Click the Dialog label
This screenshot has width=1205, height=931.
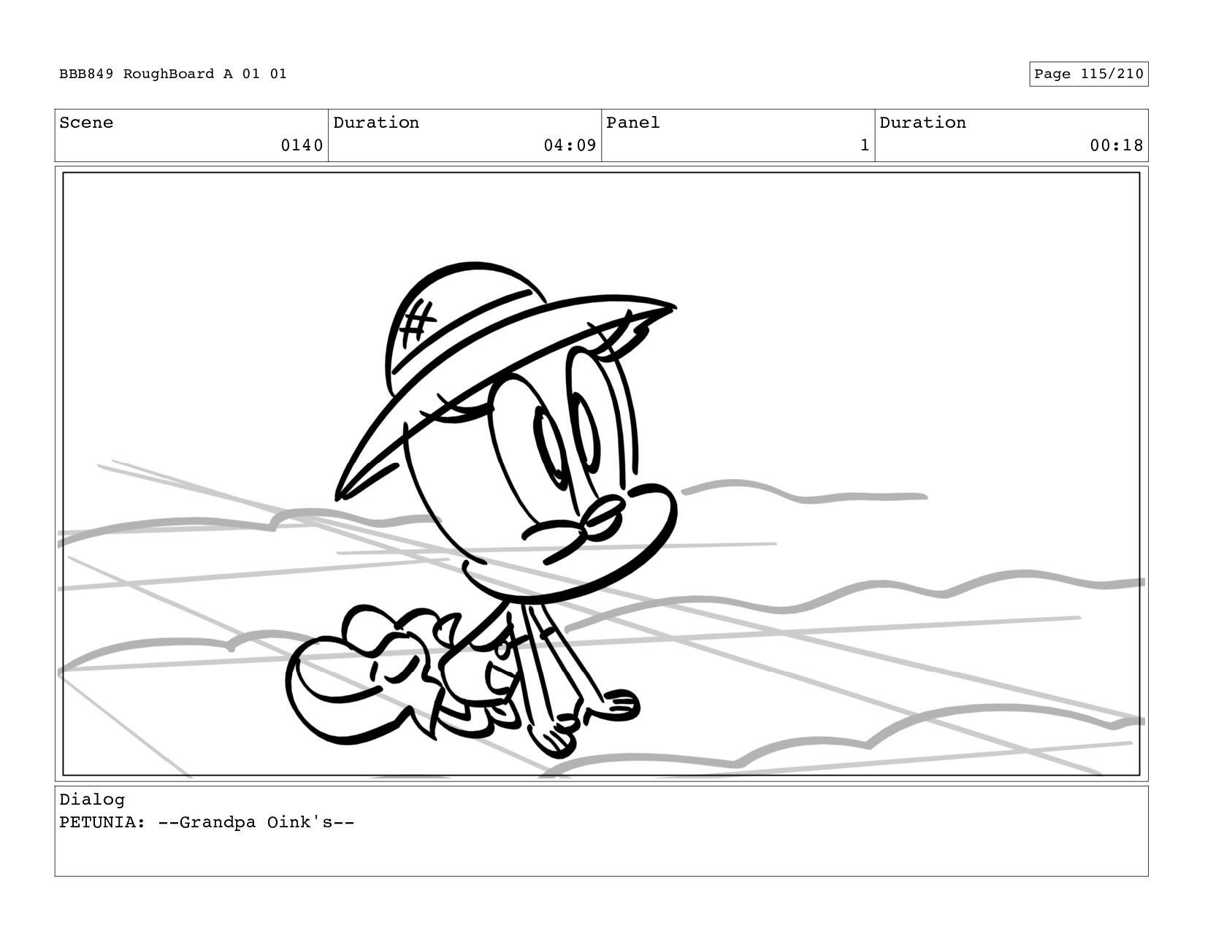click(x=92, y=800)
